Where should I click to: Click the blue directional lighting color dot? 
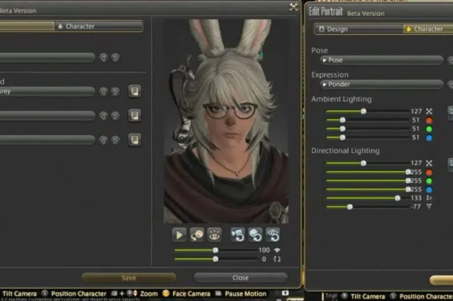(x=430, y=190)
